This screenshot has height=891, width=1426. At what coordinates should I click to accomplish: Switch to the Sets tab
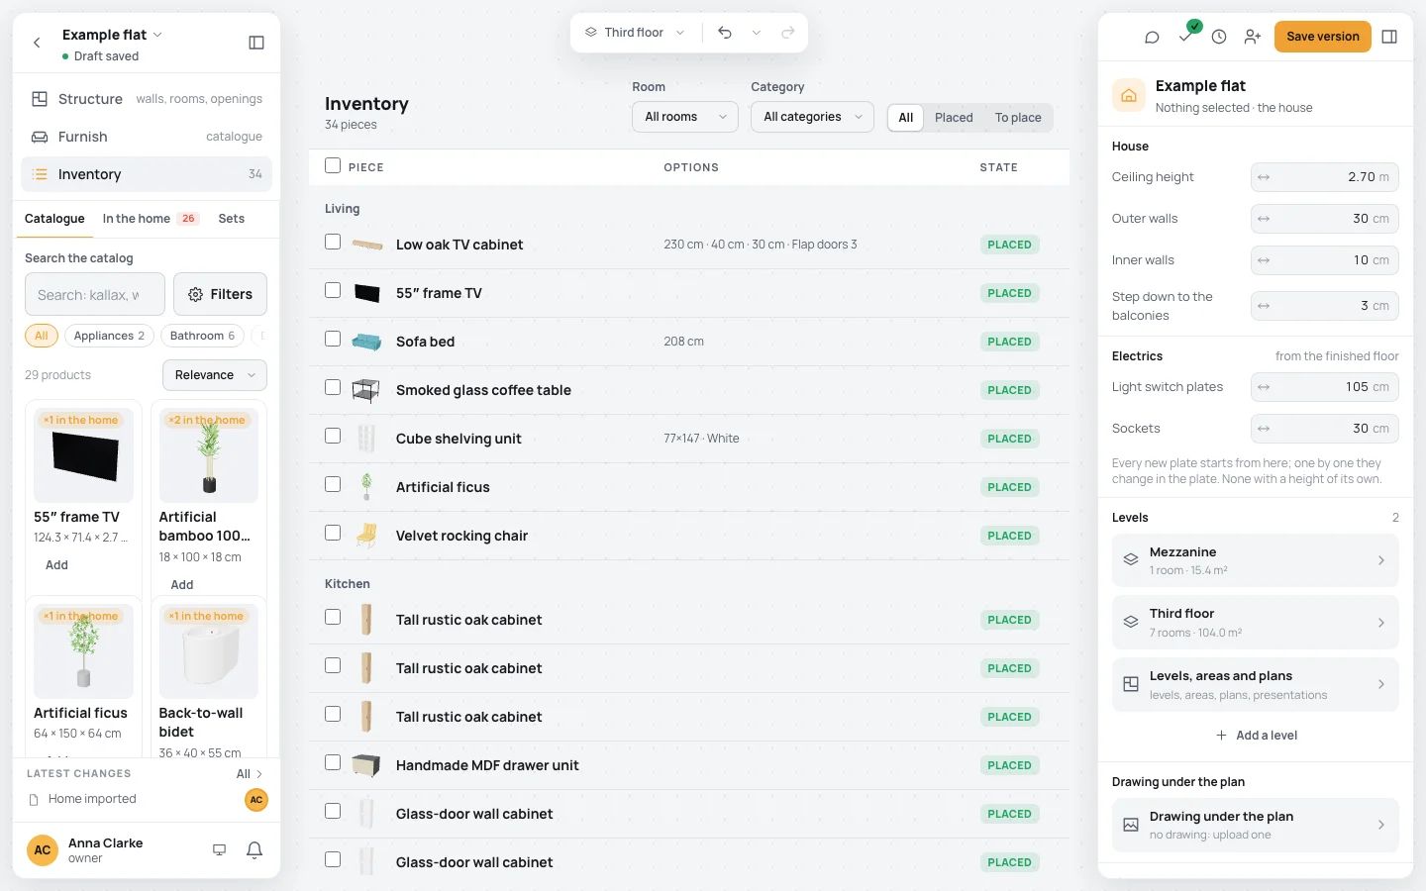tap(232, 219)
